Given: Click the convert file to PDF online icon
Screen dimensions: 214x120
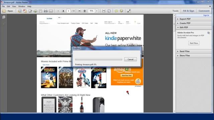Looking at the screenshot, I should [x=20, y=11].
